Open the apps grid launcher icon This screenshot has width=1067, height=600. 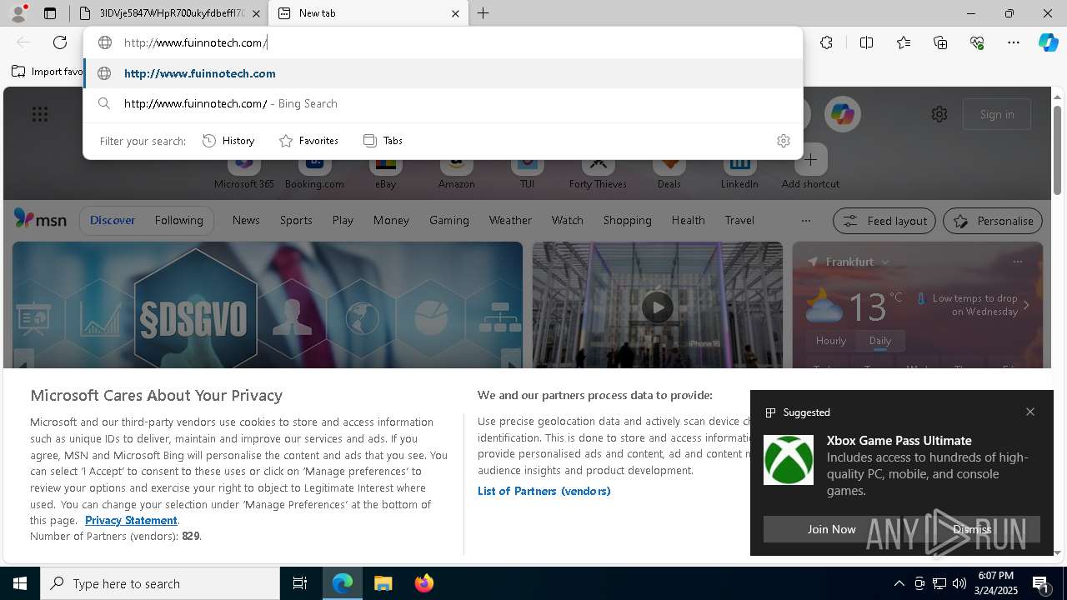point(40,114)
